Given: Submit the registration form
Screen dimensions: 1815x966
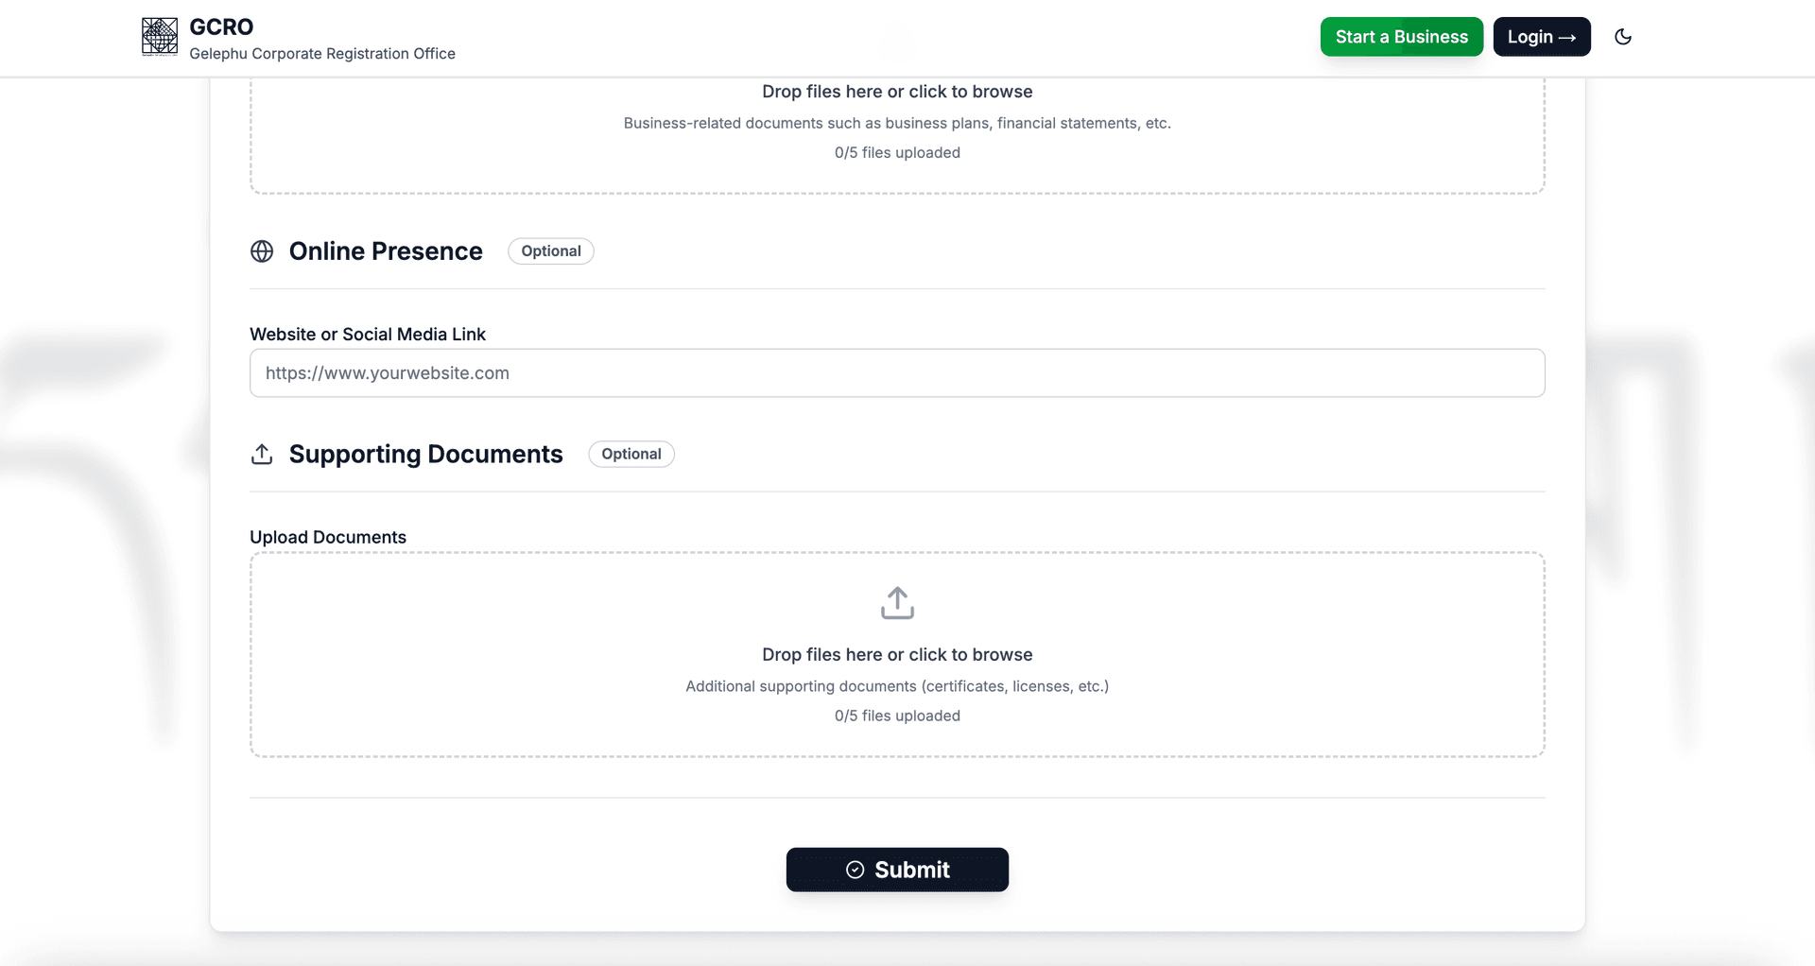Looking at the screenshot, I should 897,870.
